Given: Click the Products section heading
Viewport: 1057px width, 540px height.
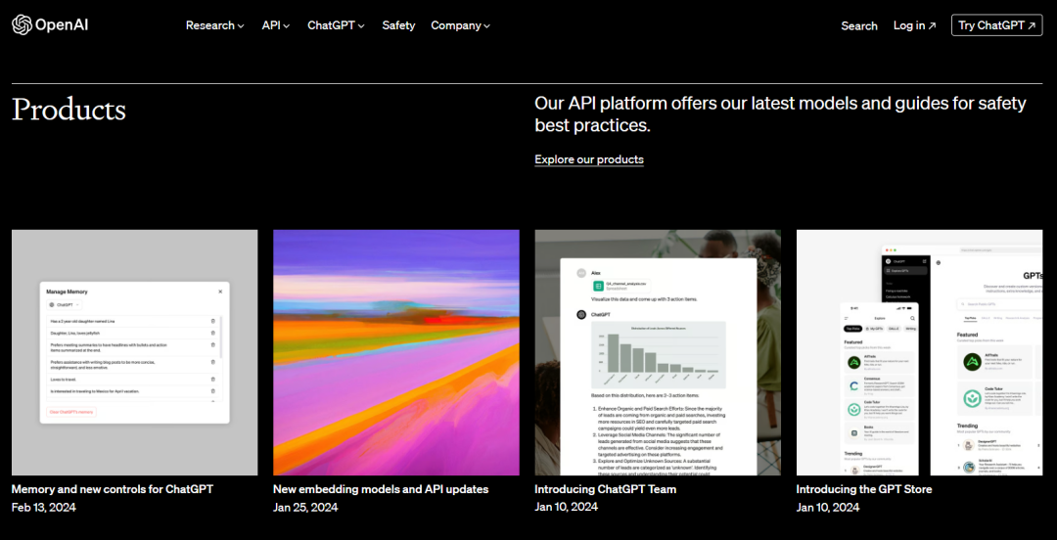Looking at the screenshot, I should point(69,110).
